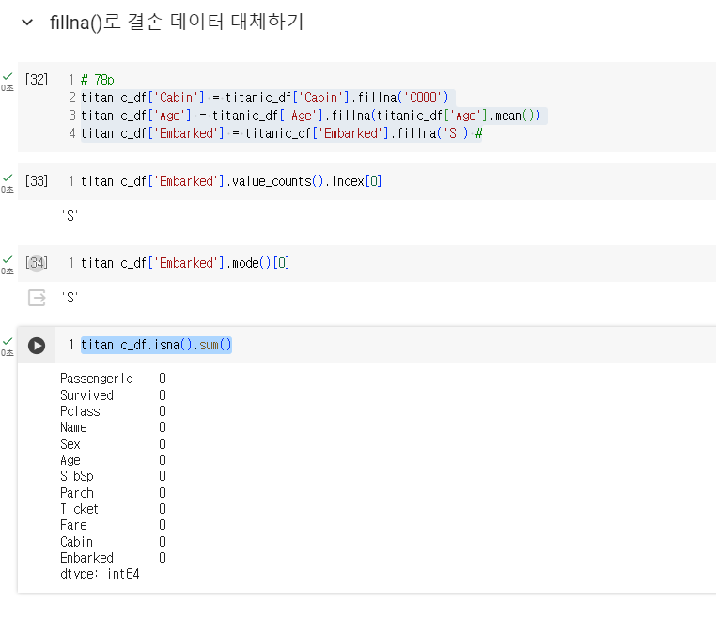Screen dimensions: 716x618
Task: Click the Age row in the output
Action: [x=114, y=460]
